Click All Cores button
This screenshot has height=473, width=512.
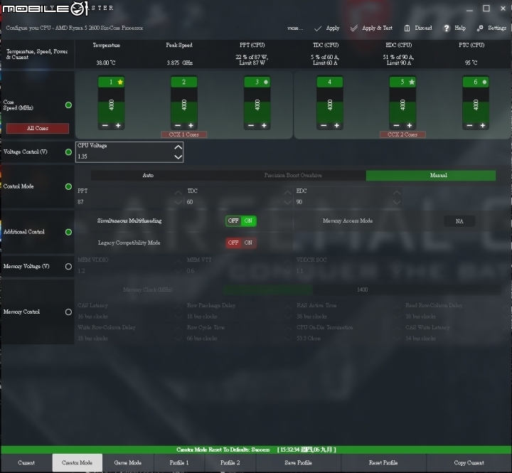(x=38, y=128)
